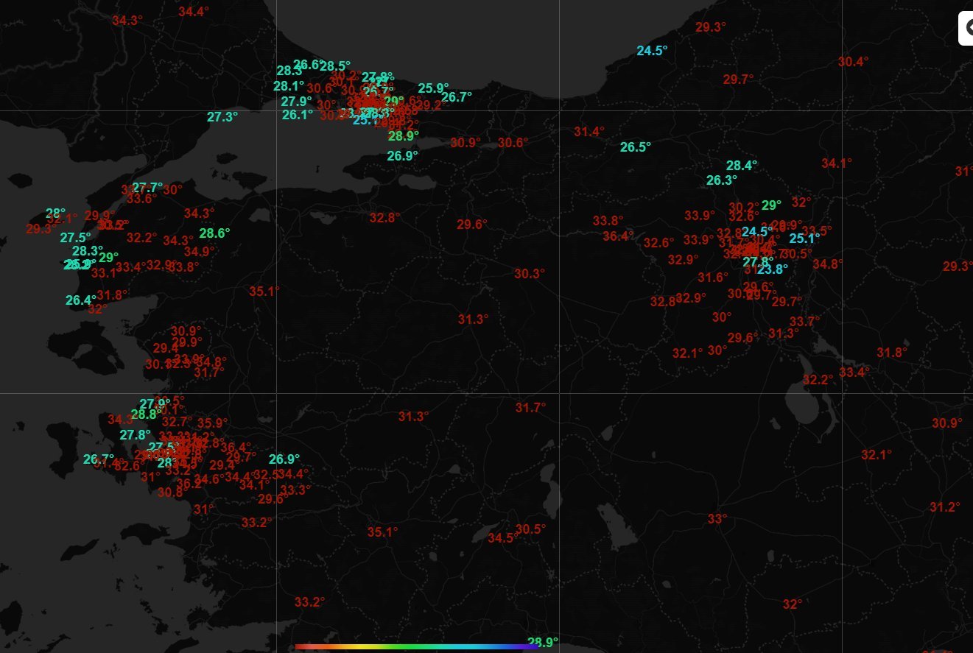Click the 31.2° red temperature marker

coord(944,507)
